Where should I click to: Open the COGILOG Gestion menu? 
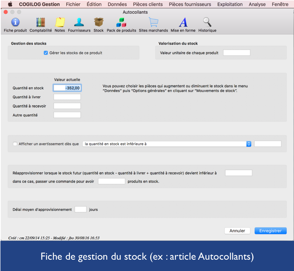coord(39,4)
